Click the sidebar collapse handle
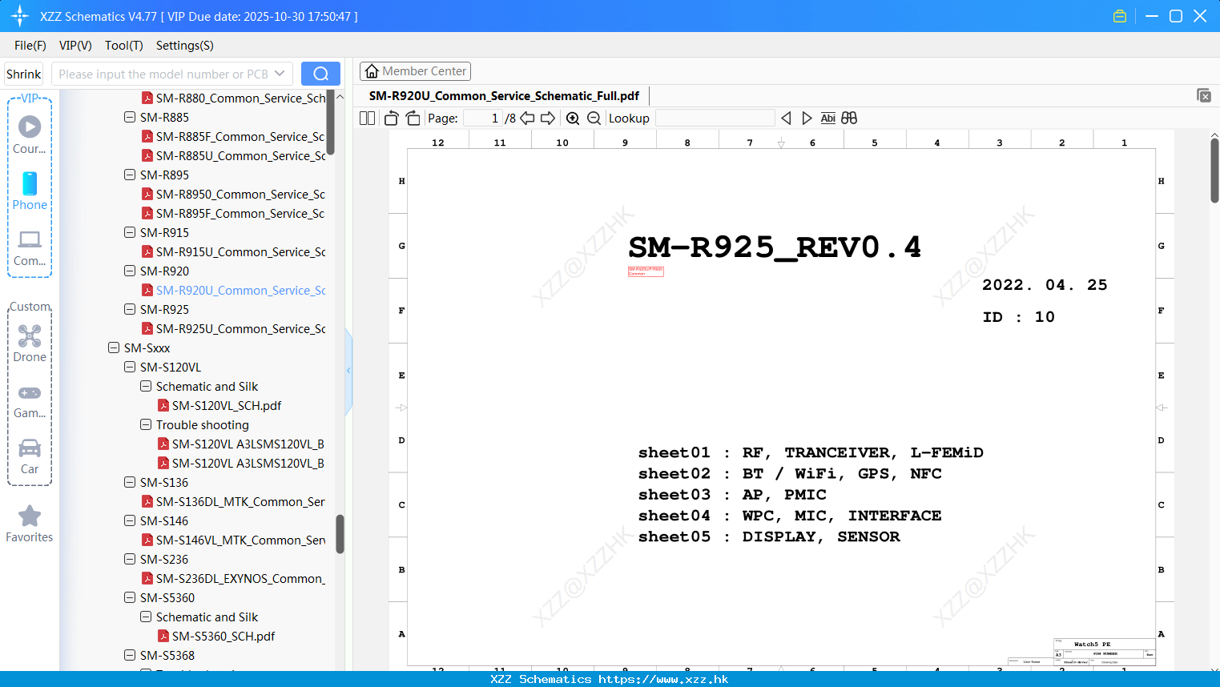 pos(348,371)
